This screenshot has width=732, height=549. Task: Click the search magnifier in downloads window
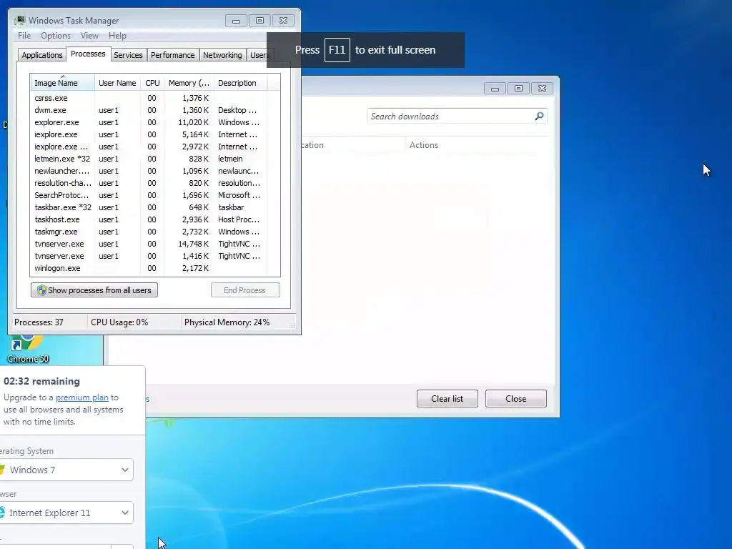[539, 117]
